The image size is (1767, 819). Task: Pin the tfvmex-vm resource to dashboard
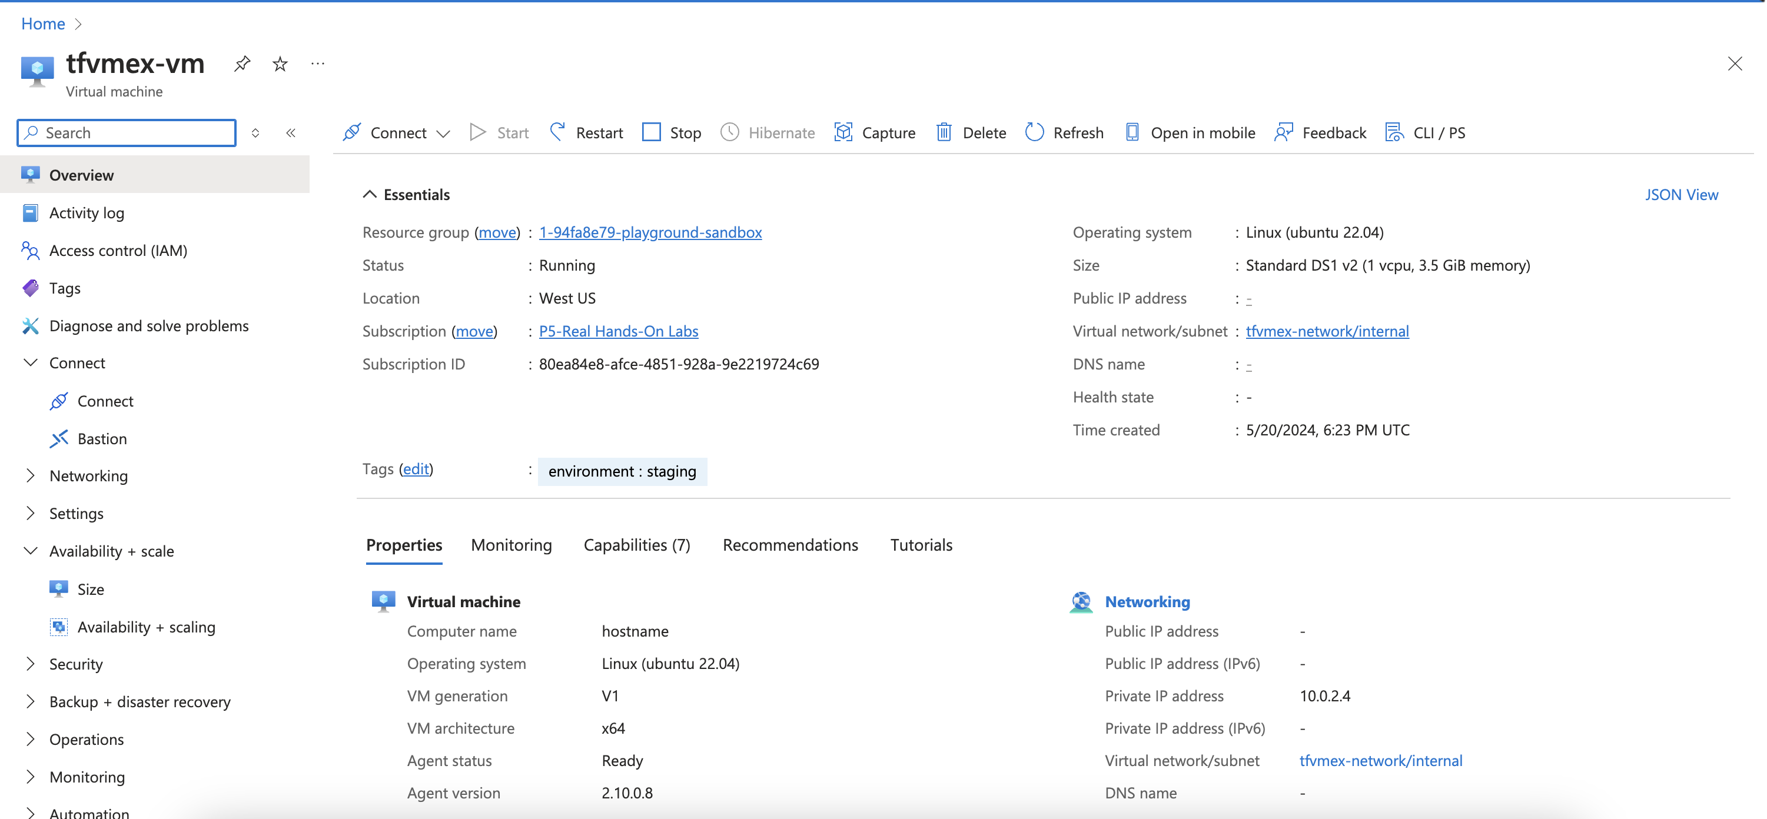tap(242, 64)
